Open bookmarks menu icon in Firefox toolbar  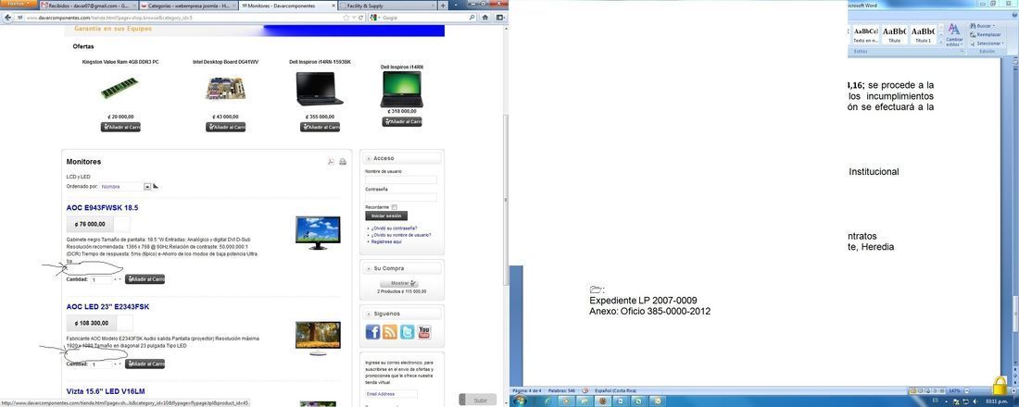coord(500,18)
